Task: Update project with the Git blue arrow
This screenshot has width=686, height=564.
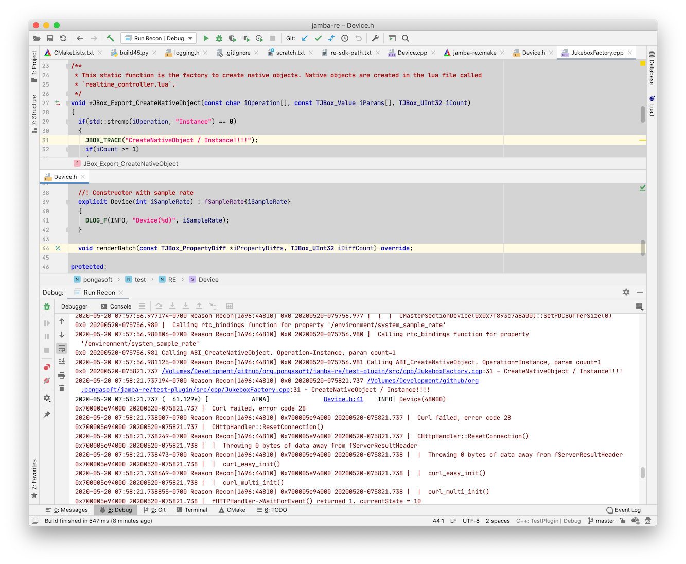Action: pyautogui.click(x=305, y=38)
